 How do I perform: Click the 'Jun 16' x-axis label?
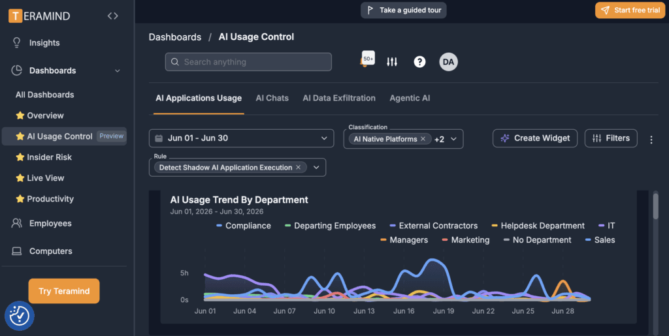tap(404, 311)
